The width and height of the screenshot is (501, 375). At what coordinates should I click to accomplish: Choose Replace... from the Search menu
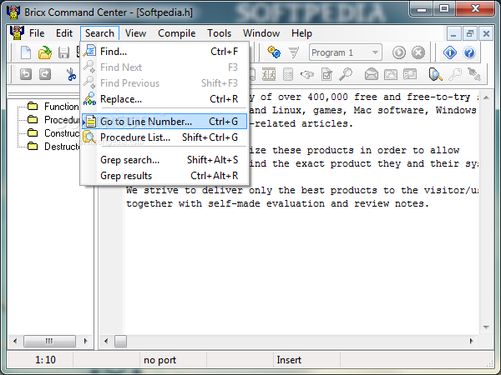coord(164,99)
